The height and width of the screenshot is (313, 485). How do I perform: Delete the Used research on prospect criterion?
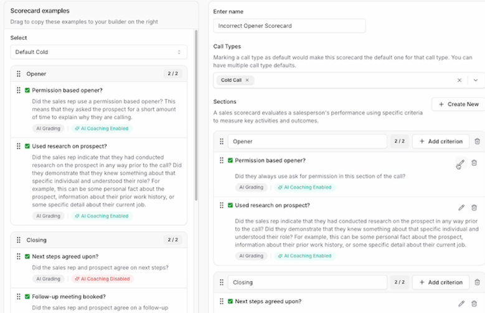coord(474,207)
